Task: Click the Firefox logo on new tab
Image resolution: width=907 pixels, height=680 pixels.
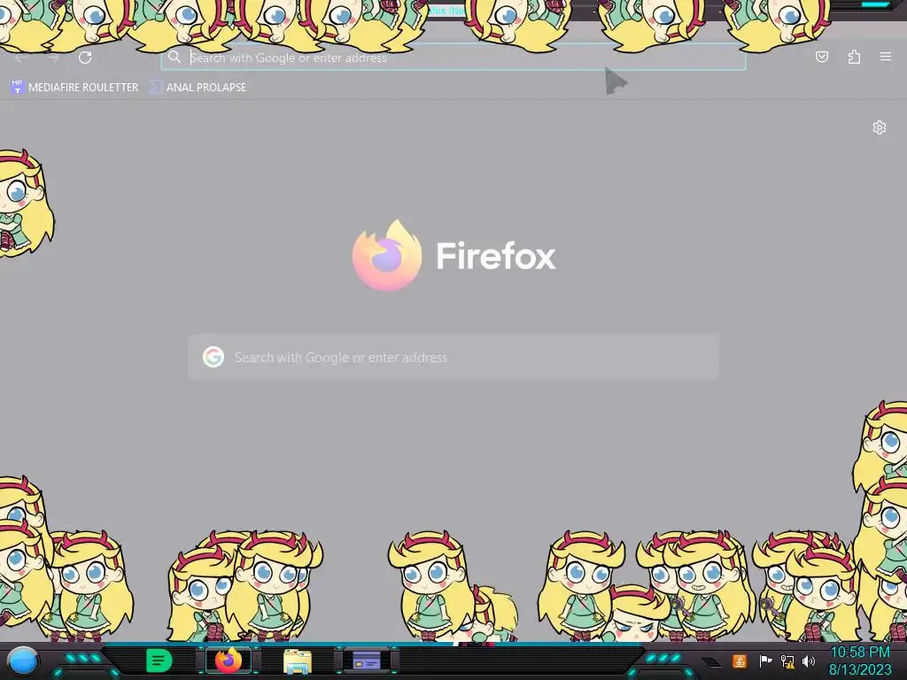Action: [x=387, y=255]
